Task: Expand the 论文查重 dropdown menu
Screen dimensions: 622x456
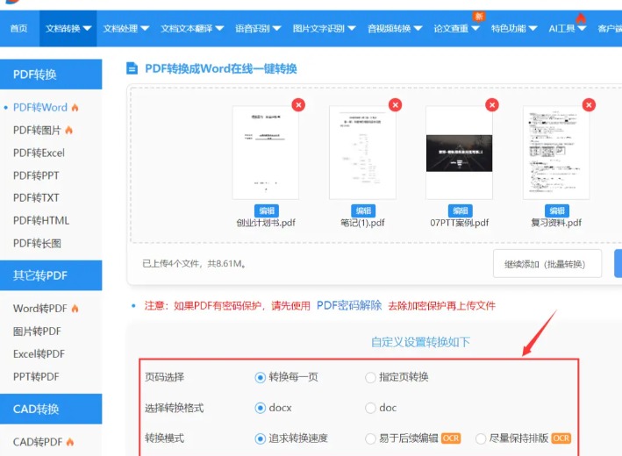Action: [456, 29]
